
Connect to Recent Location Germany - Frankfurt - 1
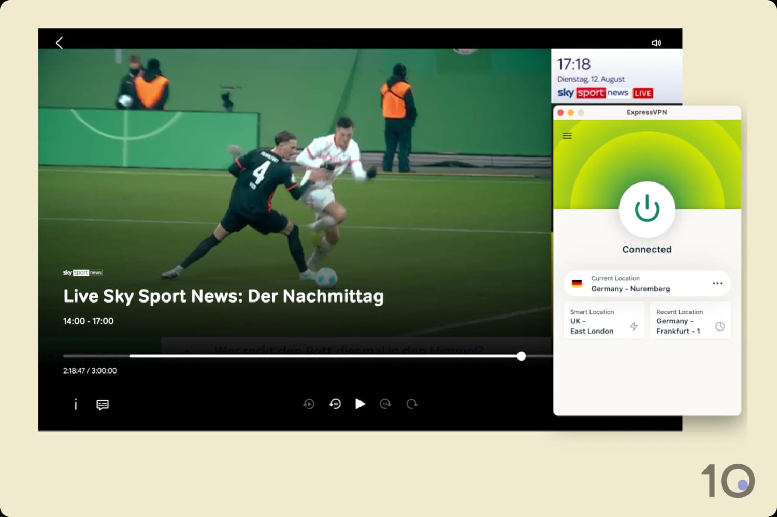(x=690, y=321)
